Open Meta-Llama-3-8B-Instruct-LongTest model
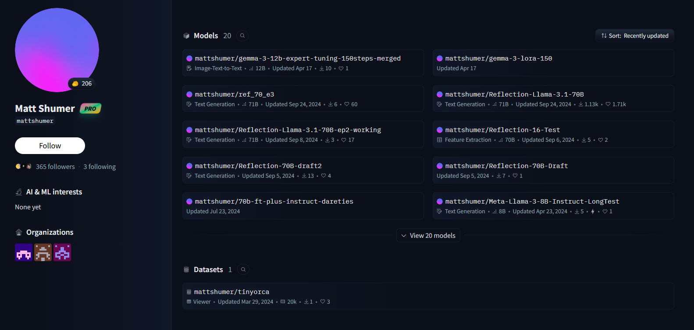This screenshot has width=694, height=330. [x=553, y=206]
